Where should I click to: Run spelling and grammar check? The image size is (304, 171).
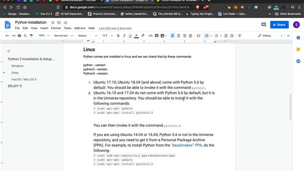tap(25, 36)
